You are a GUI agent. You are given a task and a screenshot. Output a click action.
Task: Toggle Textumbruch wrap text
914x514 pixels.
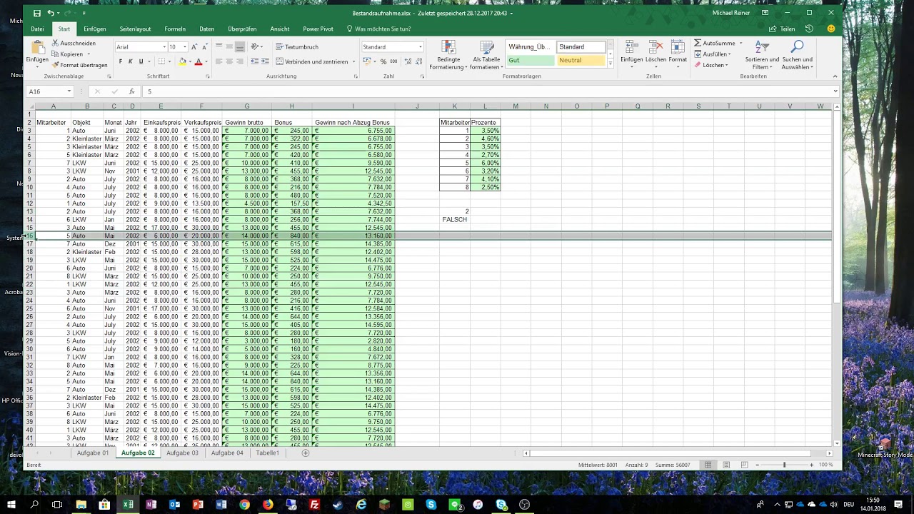click(296, 47)
